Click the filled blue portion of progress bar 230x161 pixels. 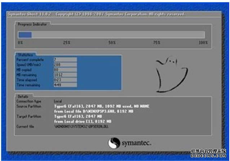pos(25,35)
